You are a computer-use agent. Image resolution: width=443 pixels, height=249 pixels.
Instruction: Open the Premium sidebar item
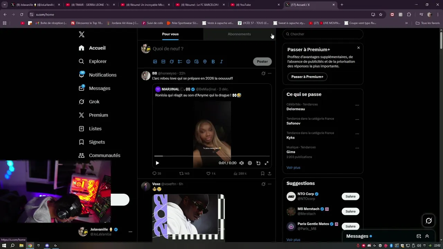pyautogui.click(x=93, y=115)
